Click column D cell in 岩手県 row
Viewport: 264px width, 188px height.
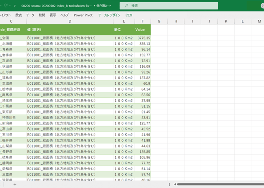click(x=70, y=55)
